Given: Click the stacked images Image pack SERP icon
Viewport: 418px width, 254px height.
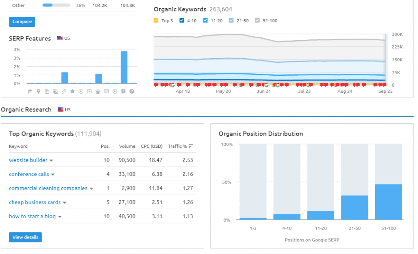Looking at the screenshot, I should (x=56, y=92).
